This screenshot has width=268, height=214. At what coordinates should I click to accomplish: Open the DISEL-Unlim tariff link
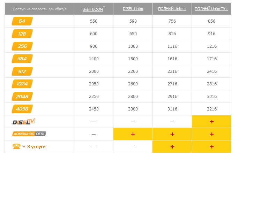click(133, 9)
